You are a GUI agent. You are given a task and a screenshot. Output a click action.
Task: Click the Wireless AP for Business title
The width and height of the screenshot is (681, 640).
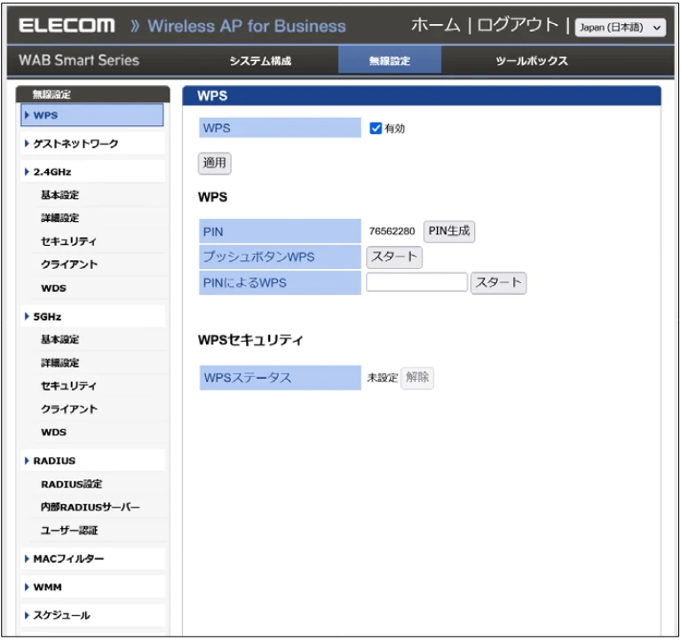(247, 26)
